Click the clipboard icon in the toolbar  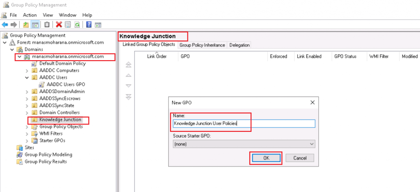point(47,25)
